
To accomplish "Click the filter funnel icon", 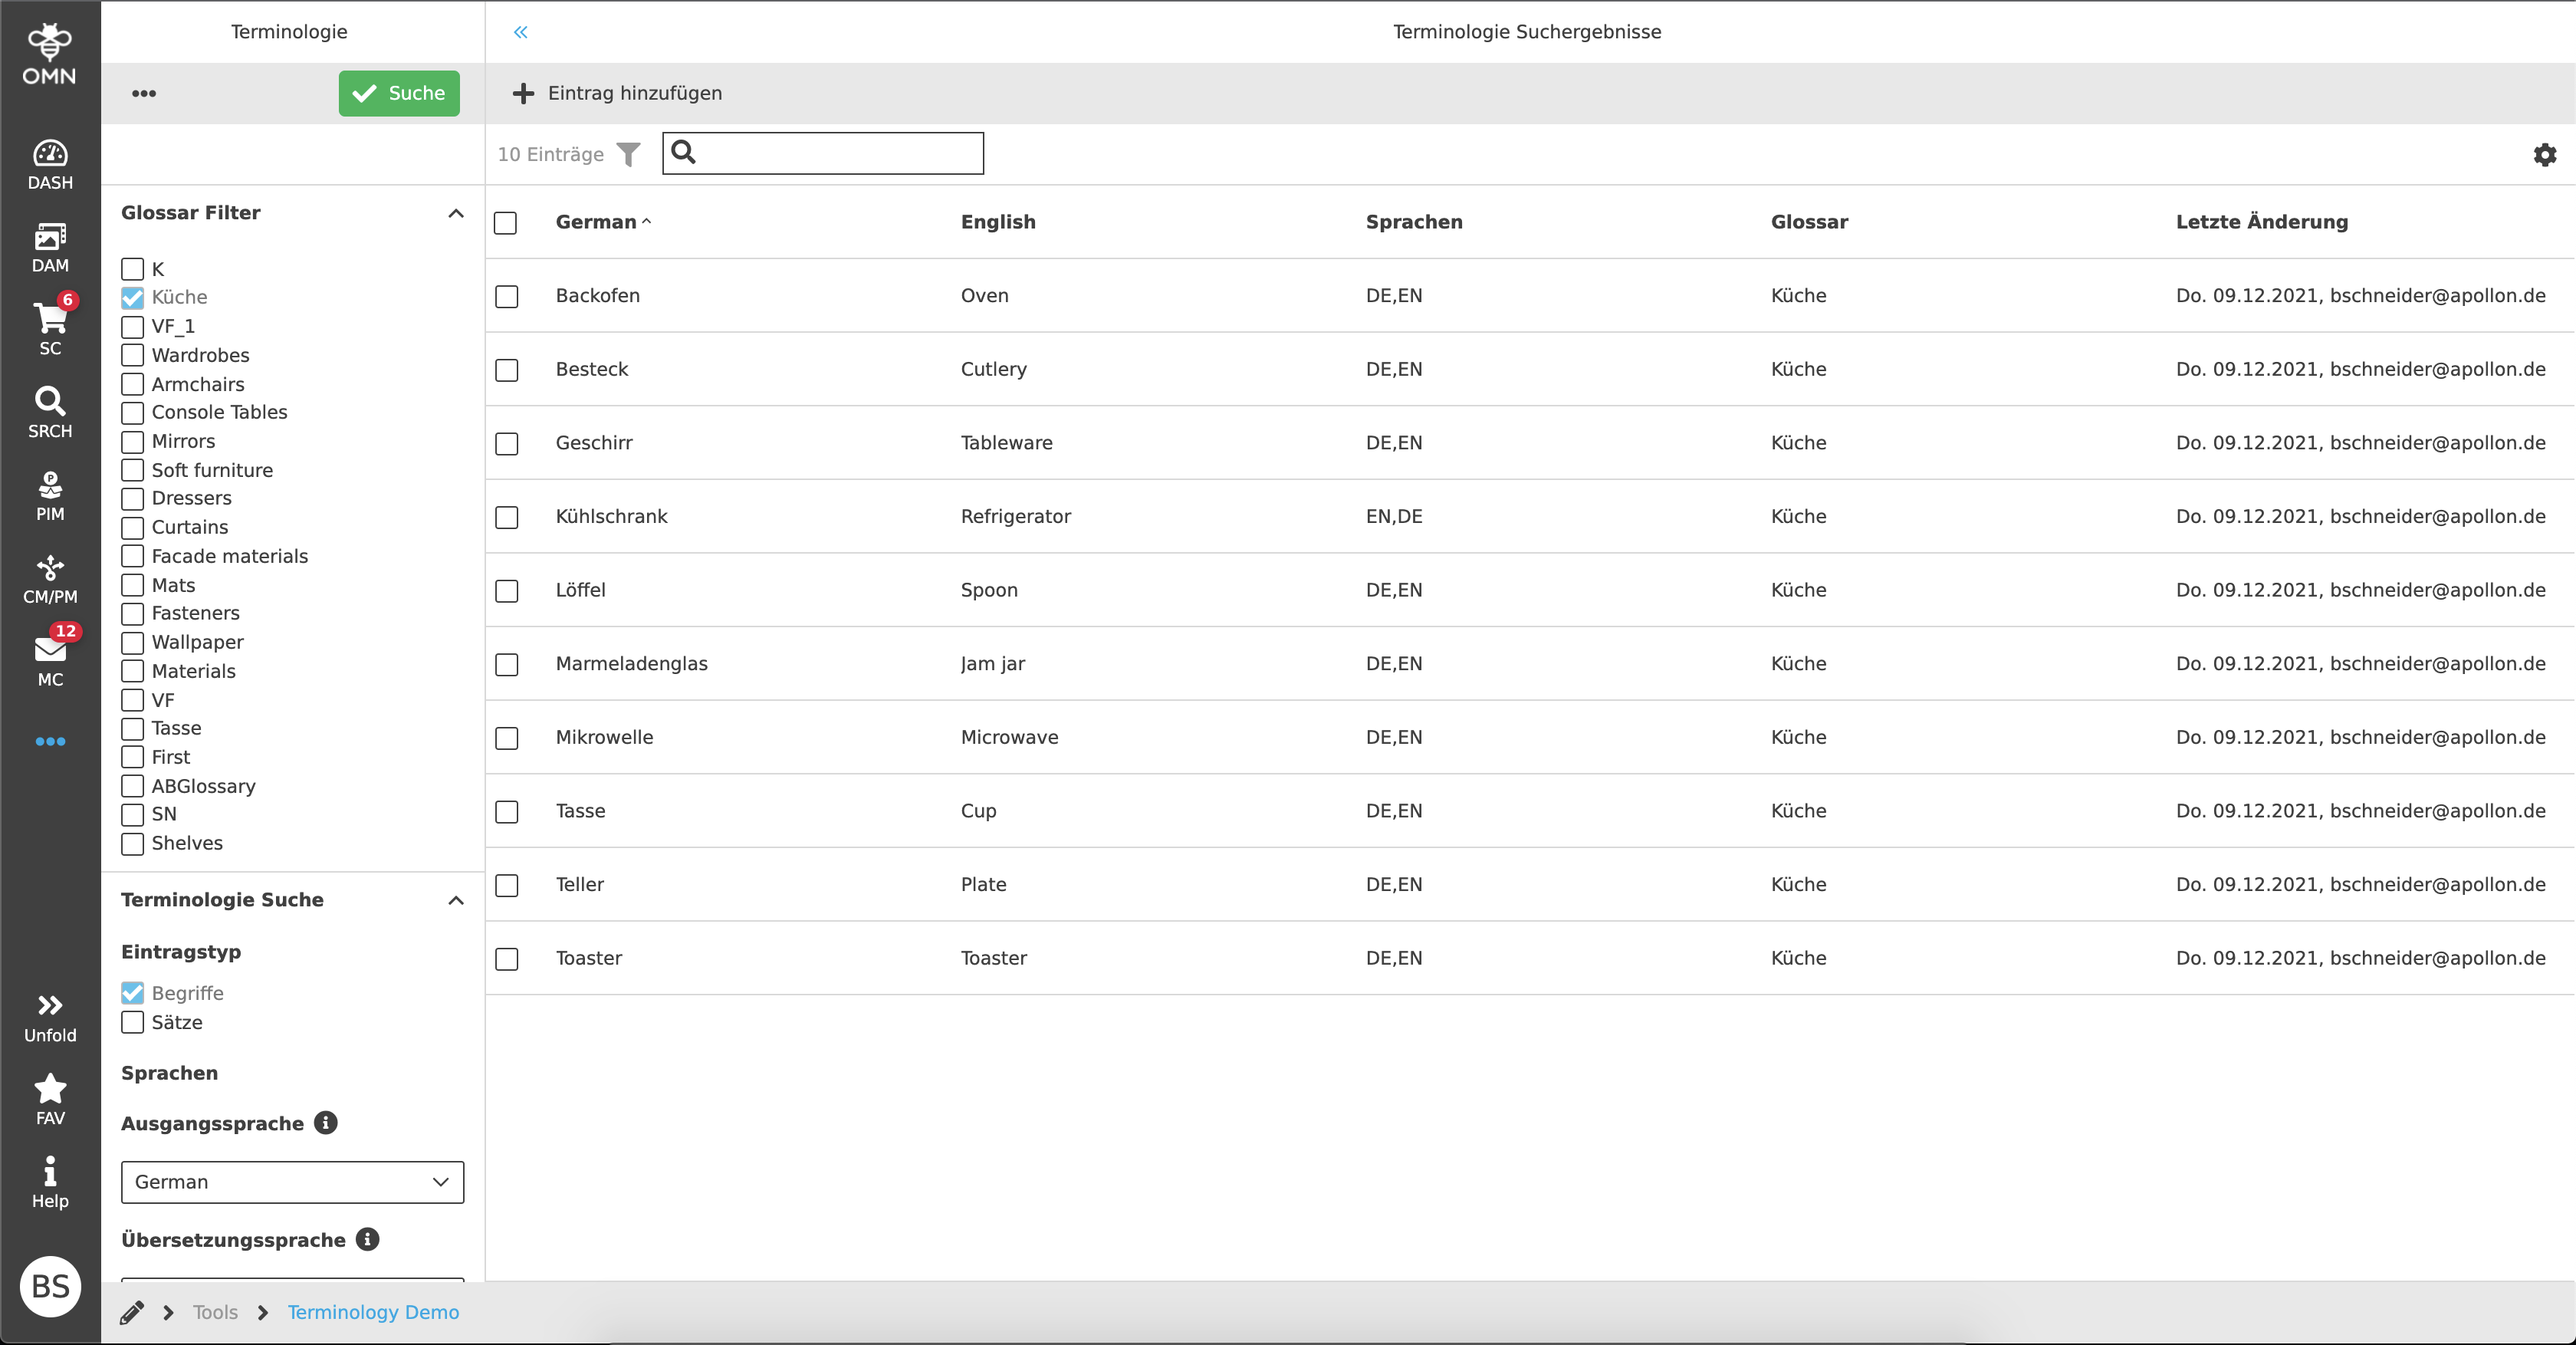I will (x=628, y=154).
